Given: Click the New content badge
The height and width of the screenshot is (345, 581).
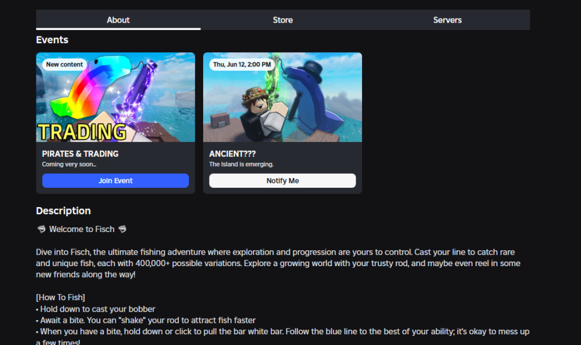Looking at the screenshot, I should (65, 65).
